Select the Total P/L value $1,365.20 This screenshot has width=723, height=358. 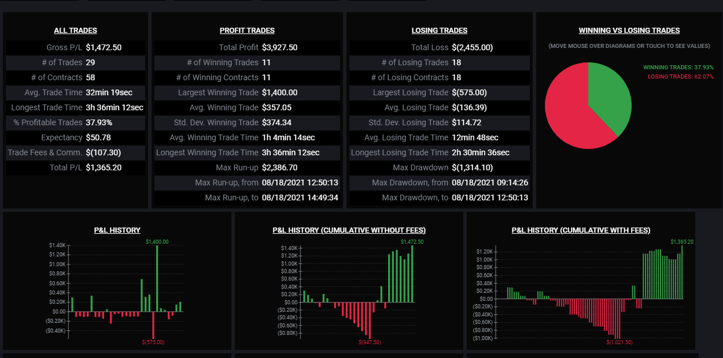point(104,167)
